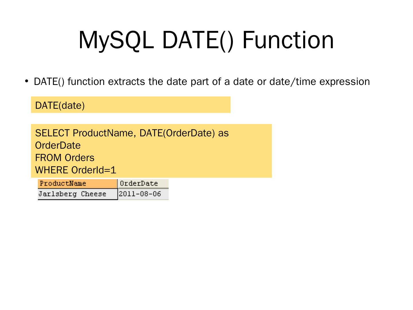
Task: Click the "OrderDate" alias line in the query box
Action: (58, 146)
